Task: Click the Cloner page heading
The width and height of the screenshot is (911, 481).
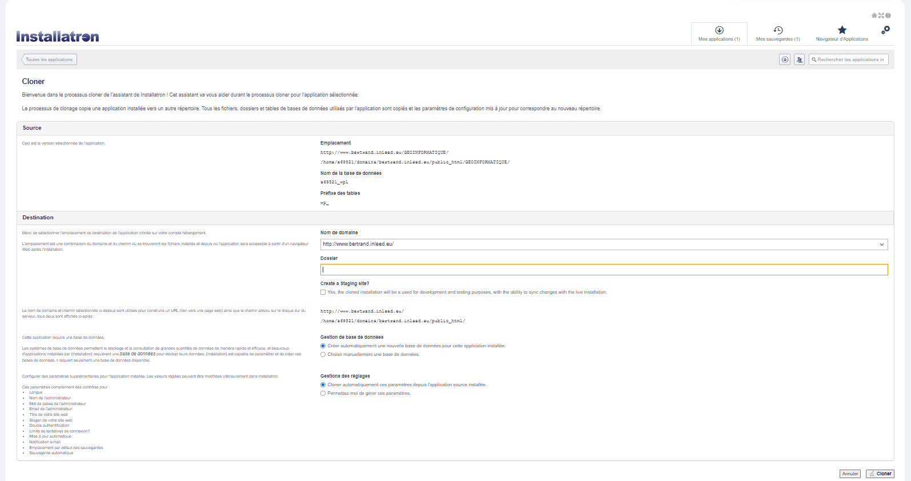Action: [33, 81]
